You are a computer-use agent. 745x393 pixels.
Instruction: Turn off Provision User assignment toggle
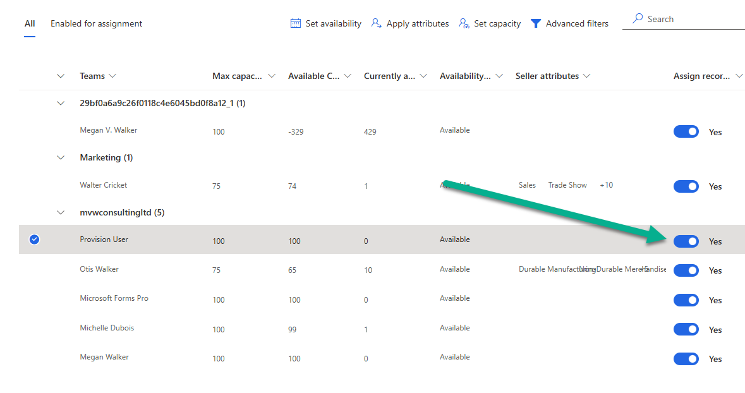(x=686, y=241)
